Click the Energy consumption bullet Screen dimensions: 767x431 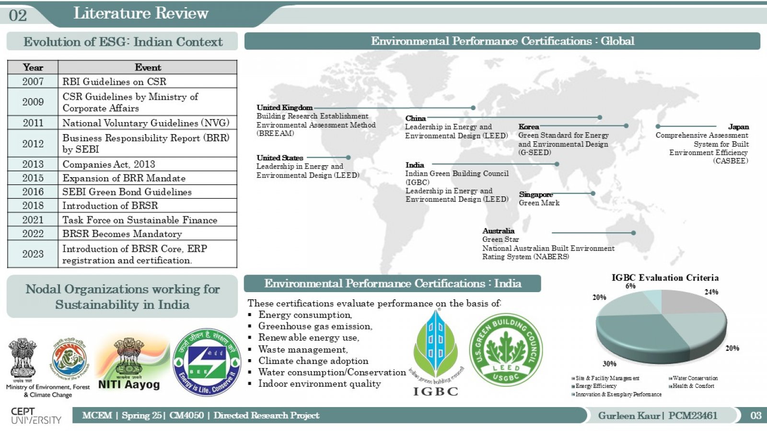click(305, 315)
